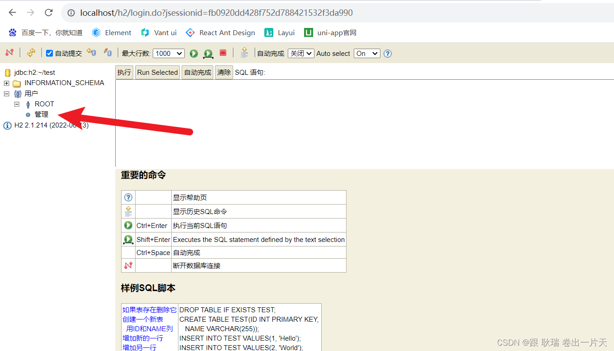Open the 自动完成 关闭 dropdown
This screenshot has width=614, height=351.
point(301,53)
